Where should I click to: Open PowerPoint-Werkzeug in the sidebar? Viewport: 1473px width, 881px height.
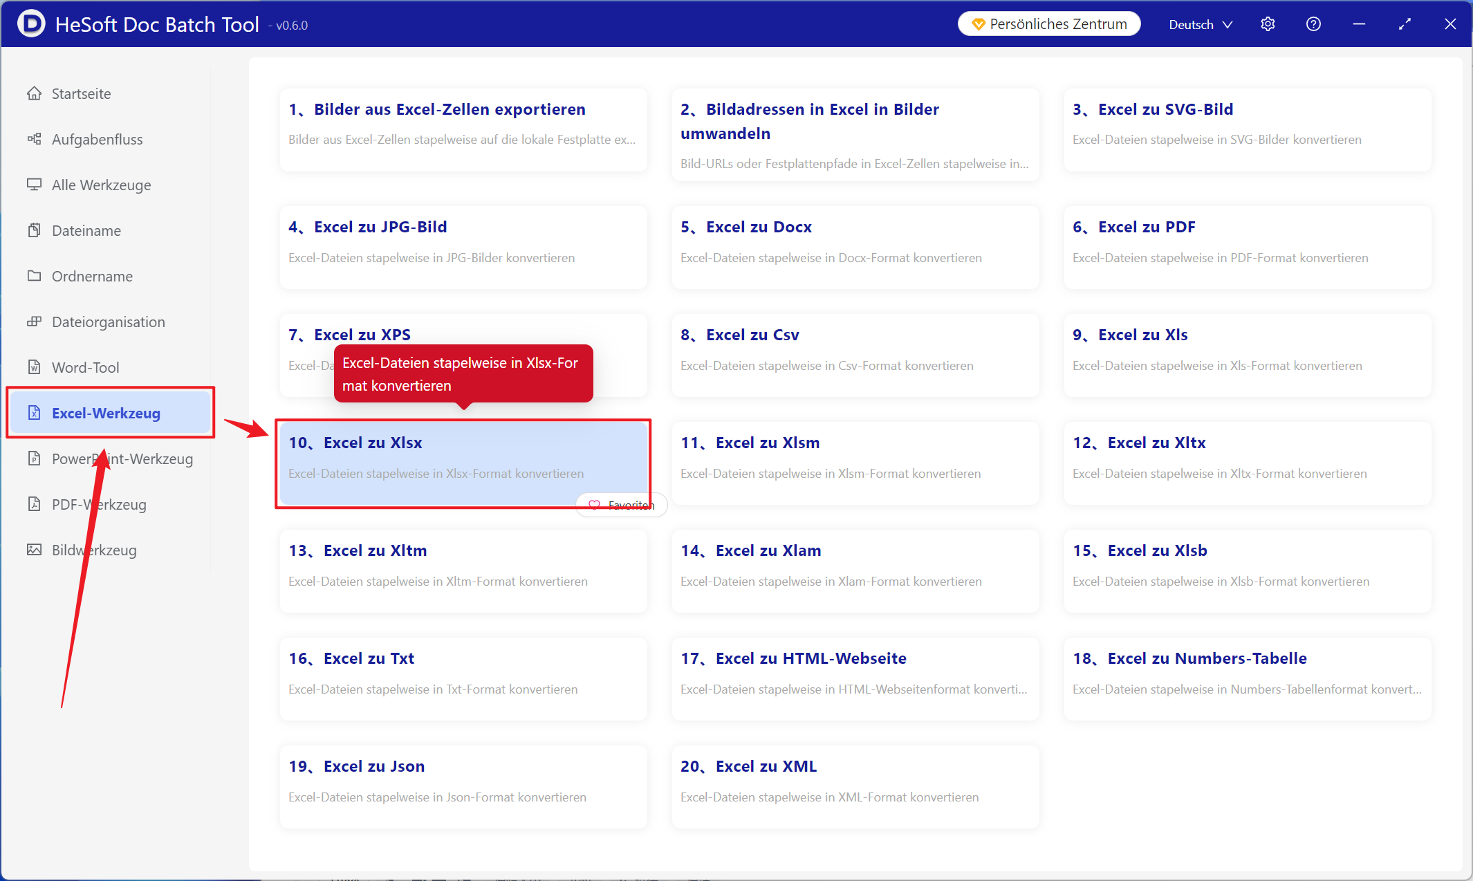coord(111,458)
